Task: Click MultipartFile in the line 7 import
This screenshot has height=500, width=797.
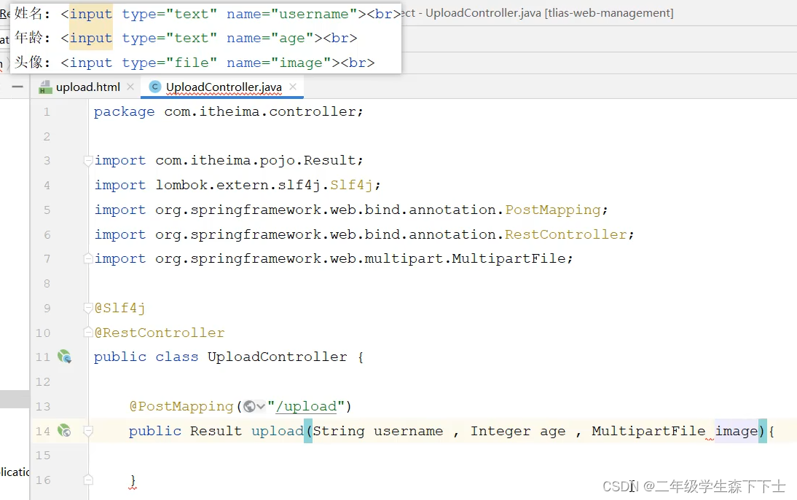Action: [x=509, y=259]
